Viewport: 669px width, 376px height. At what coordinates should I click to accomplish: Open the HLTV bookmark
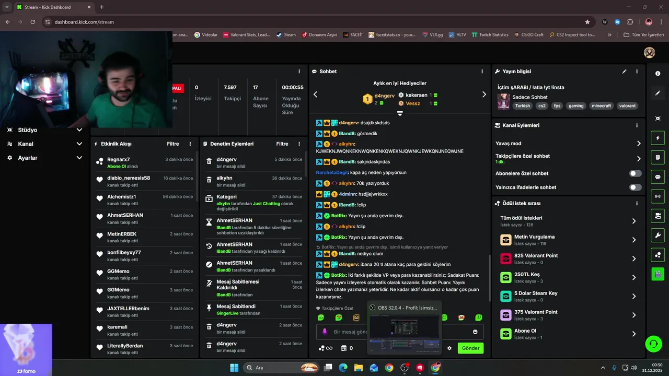tap(457, 35)
